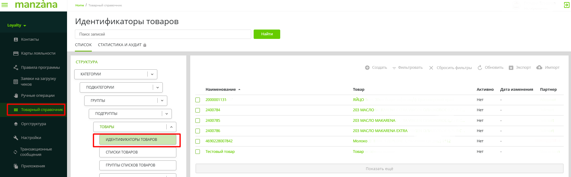Screen dimensions: 571x177
Task: Open the hamburger menu icon
Action: [x=5, y=5]
